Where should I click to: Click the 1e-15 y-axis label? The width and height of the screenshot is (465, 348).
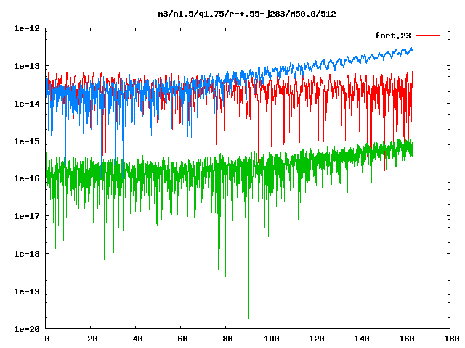coord(27,141)
